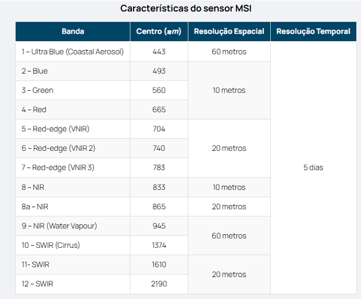Click the Banda column header
Viewport: 361px width, 299px height.
pos(73,32)
